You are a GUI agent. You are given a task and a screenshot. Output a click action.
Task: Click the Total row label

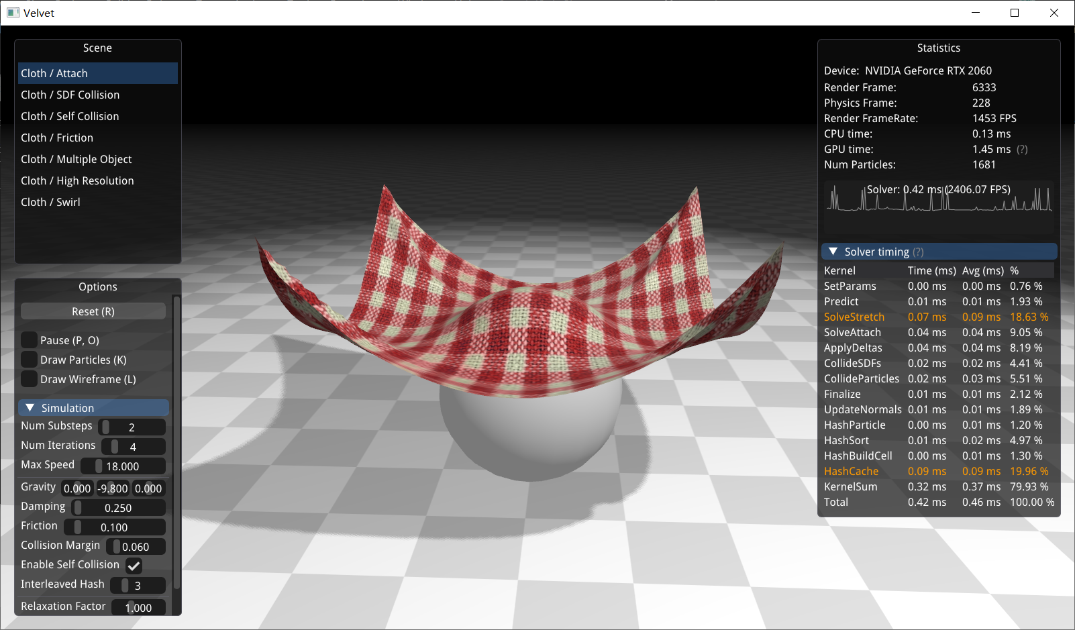(x=836, y=502)
